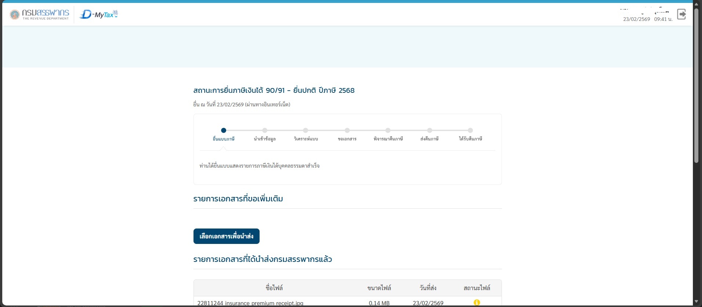Open file 22811244_insurance_premium_receipt.jpg
Image resolution: width=702 pixels, height=307 pixels.
click(x=250, y=303)
